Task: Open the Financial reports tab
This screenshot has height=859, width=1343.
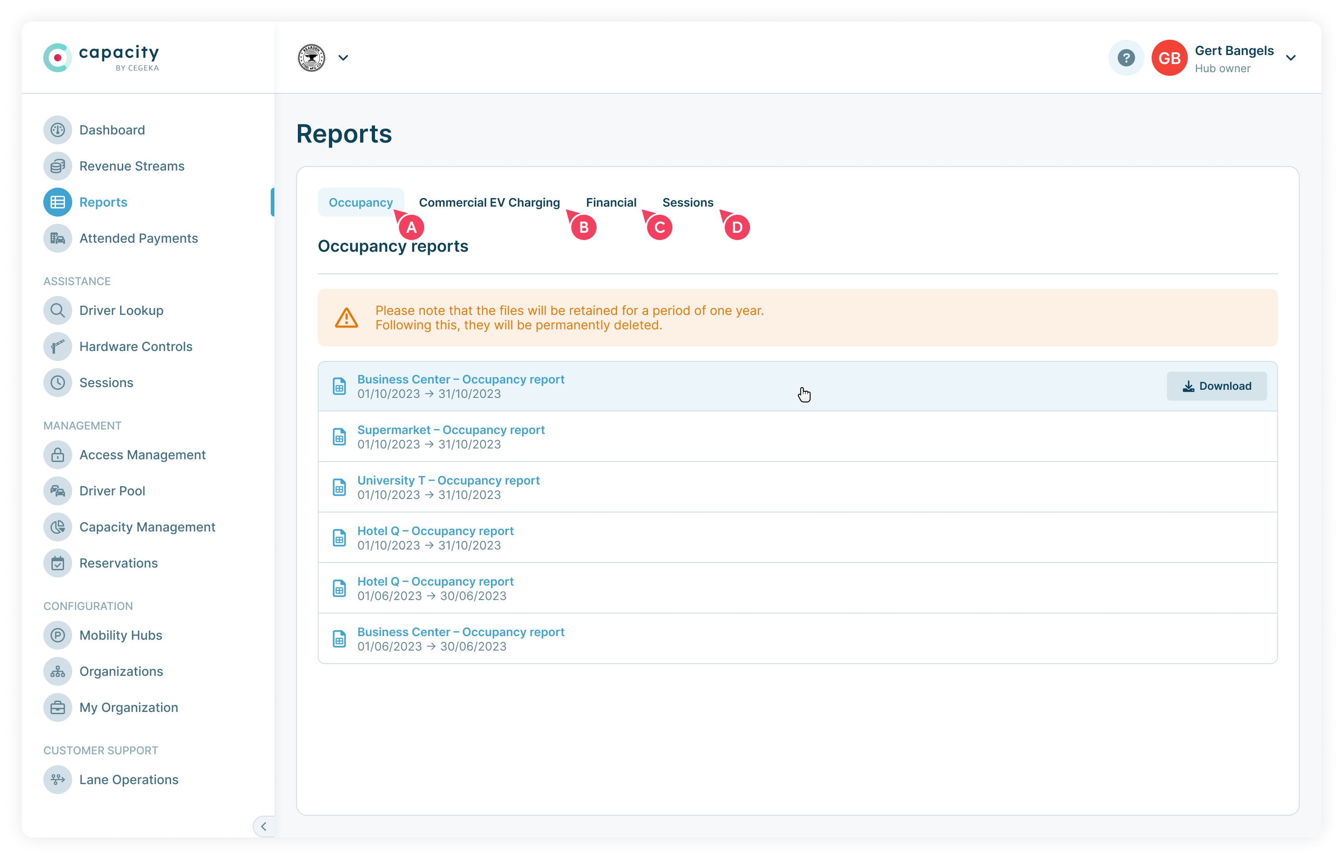Action: 611,203
